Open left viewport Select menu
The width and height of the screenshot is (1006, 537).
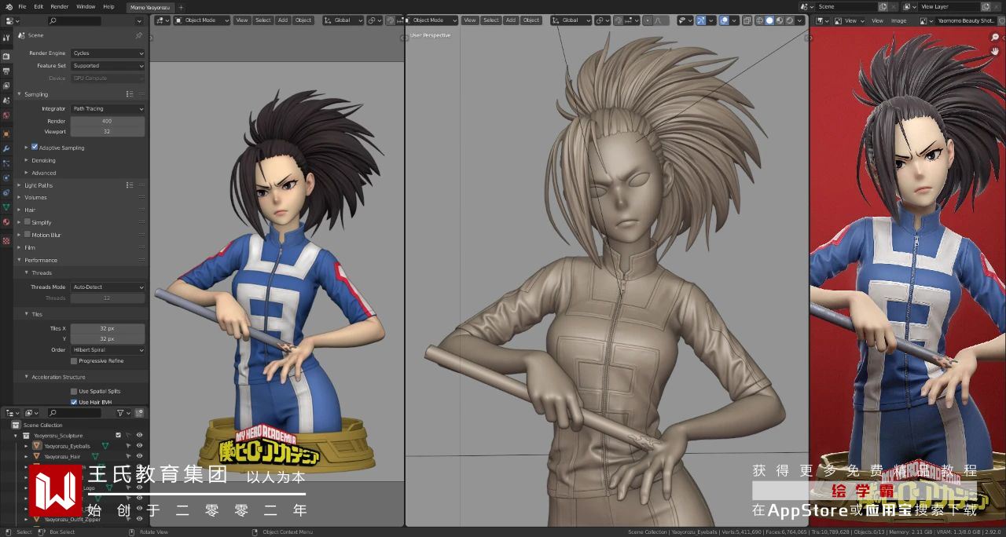click(263, 20)
